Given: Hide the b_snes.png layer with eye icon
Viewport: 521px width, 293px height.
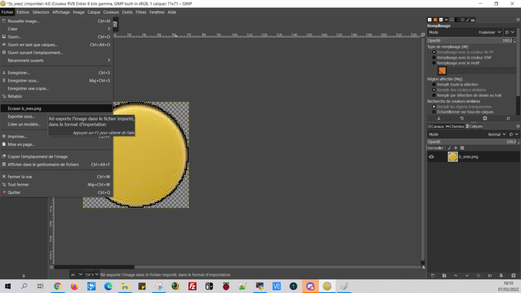Looking at the screenshot, I should pyautogui.click(x=431, y=157).
